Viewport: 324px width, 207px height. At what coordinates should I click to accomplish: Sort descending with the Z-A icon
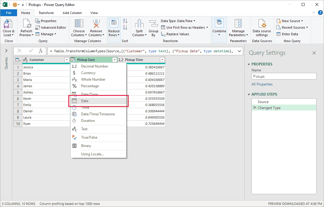coord(125,27)
